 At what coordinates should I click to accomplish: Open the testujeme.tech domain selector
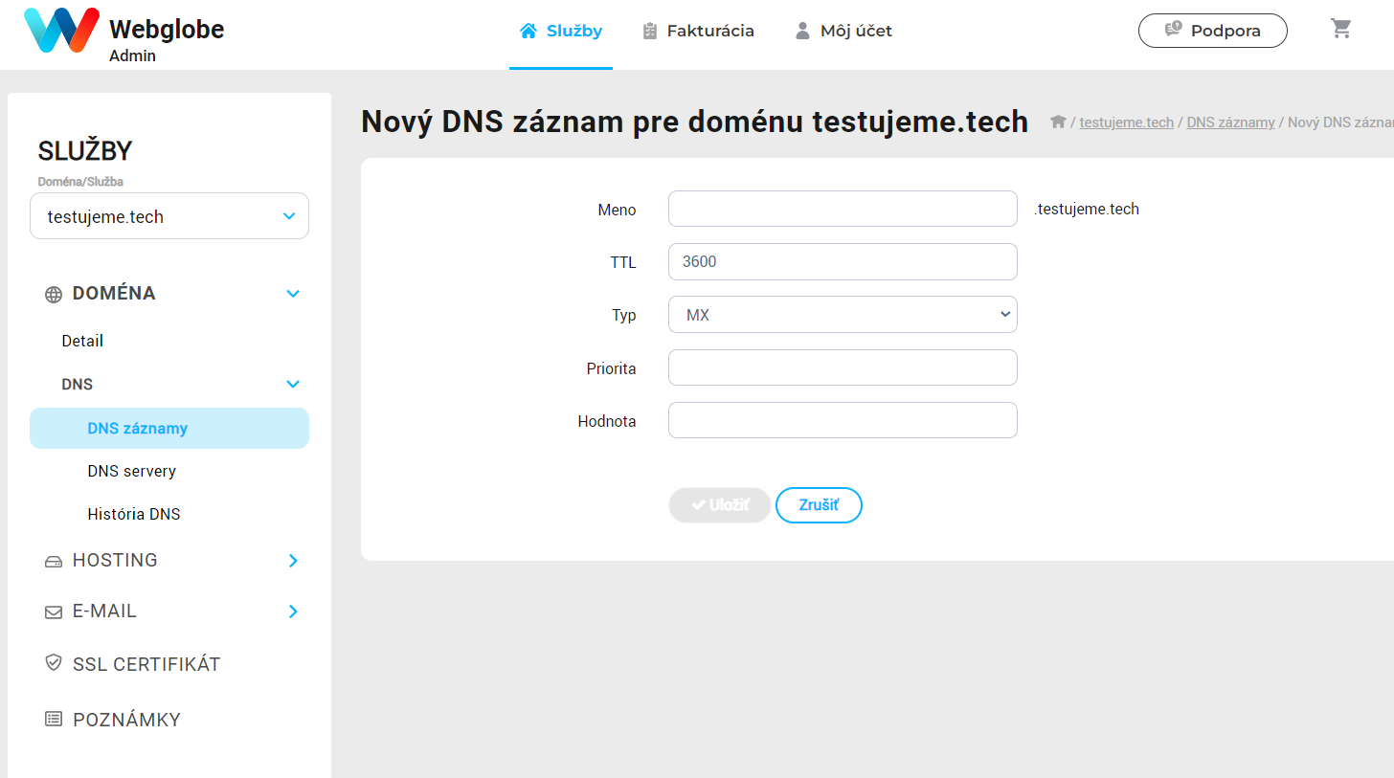click(x=169, y=216)
